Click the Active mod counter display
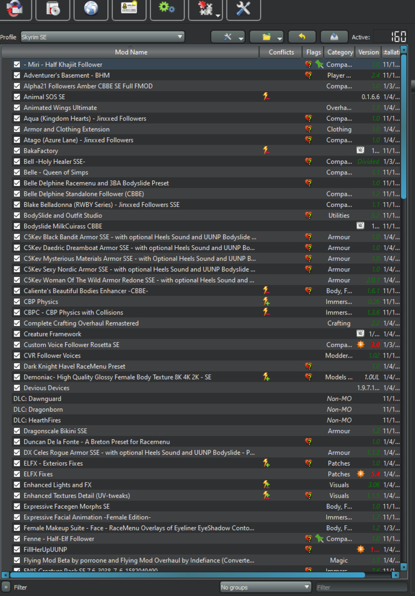This screenshot has height=596, width=415. tap(391, 37)
